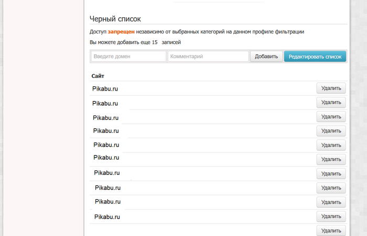
Task: Click the orange word 'запрещен'
Action: pyautogui.click(x=121, y=31)
